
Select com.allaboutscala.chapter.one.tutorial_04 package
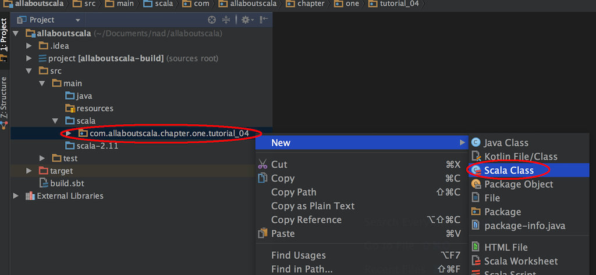[164, 133]
